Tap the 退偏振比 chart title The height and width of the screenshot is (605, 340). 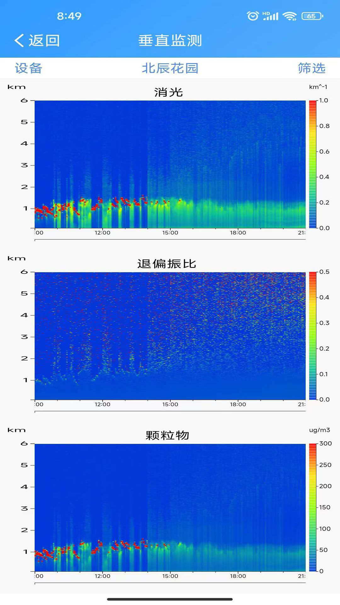(x=167, y=264)
